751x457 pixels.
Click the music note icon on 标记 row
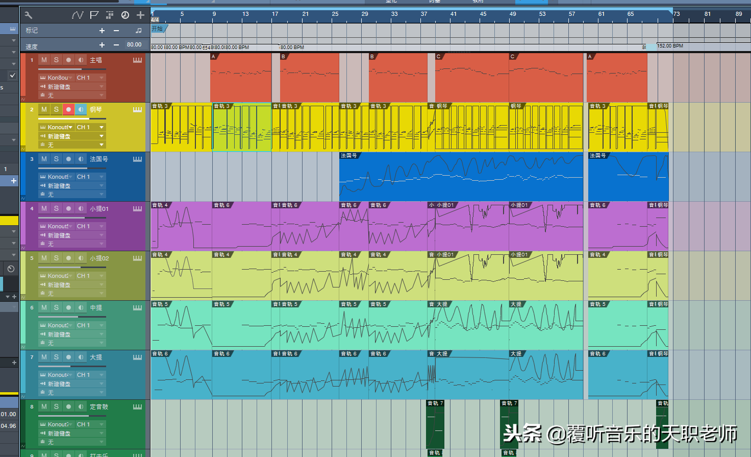[x=138, y=31]
